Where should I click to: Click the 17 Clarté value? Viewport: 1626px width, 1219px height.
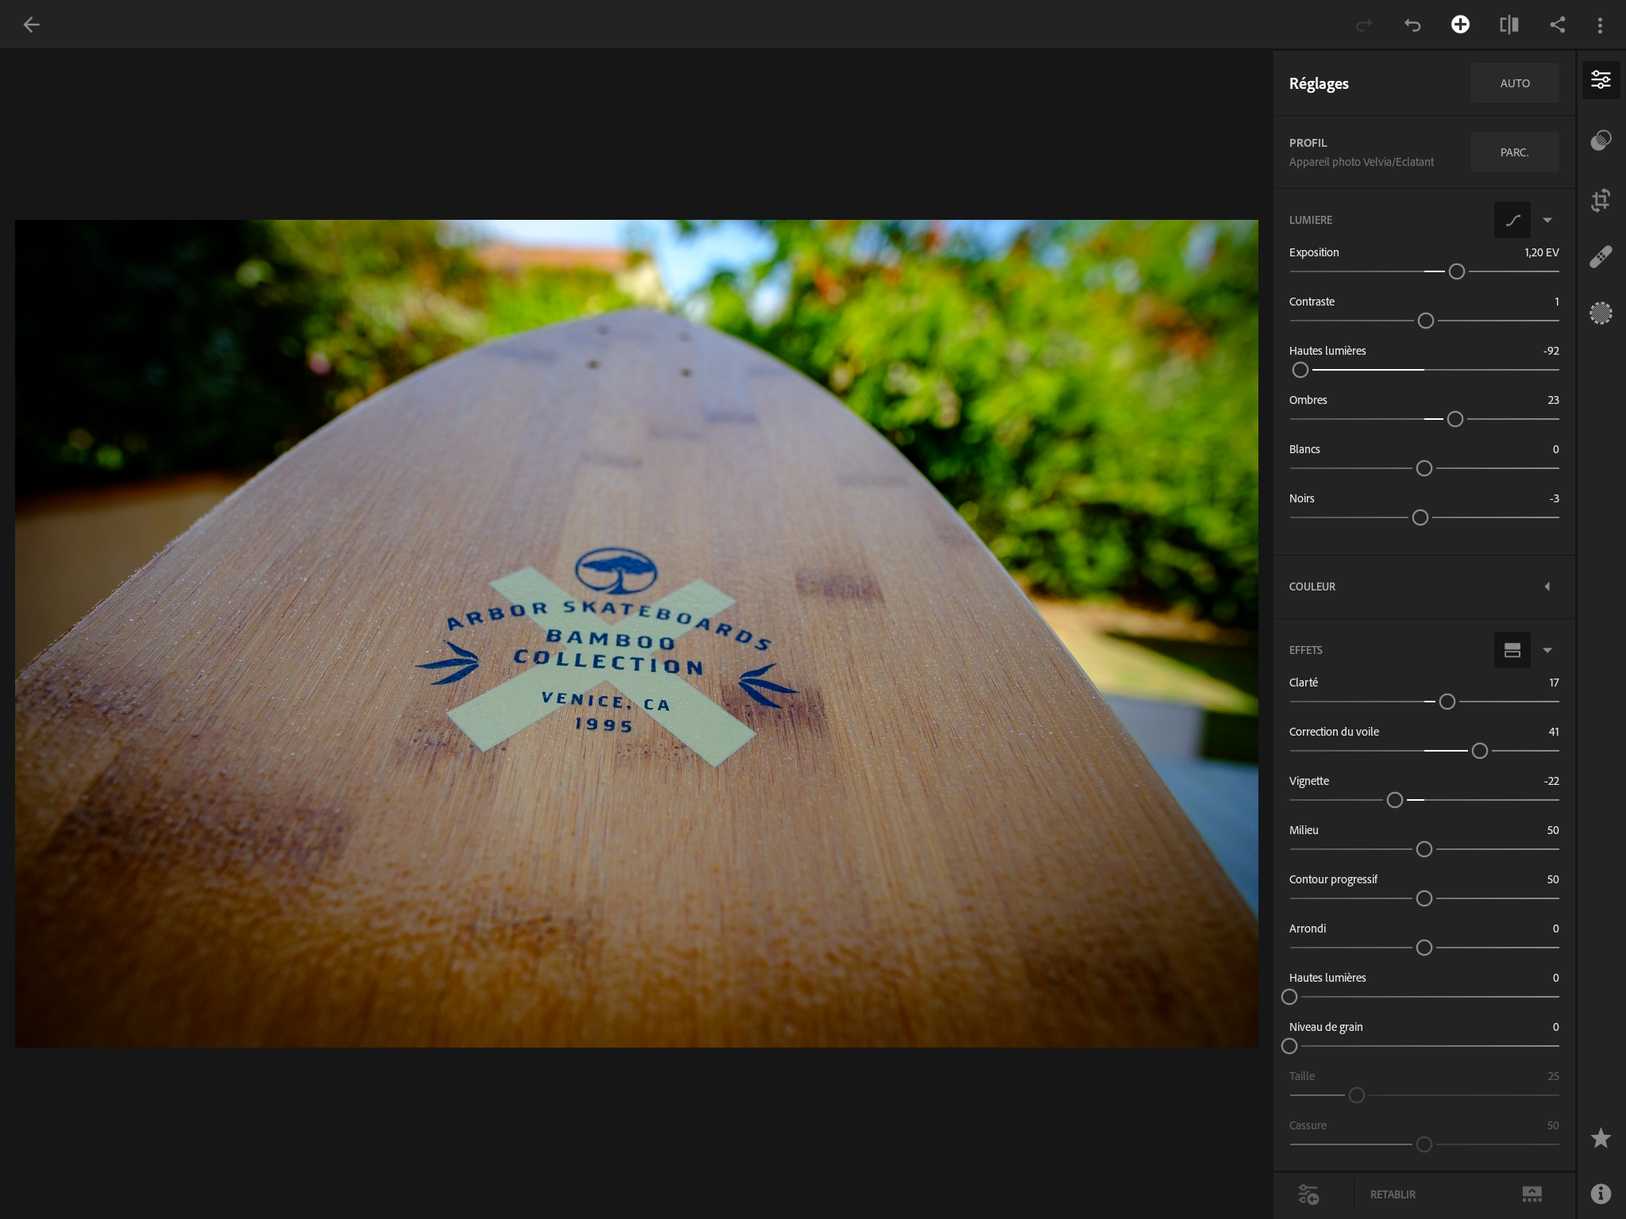click(x=1554, y=683)
